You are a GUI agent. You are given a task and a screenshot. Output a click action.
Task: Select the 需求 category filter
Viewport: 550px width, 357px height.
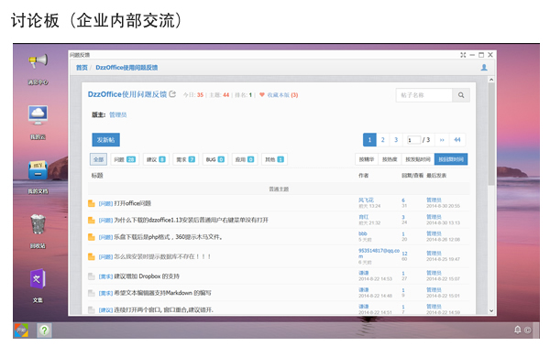(186, 159)
